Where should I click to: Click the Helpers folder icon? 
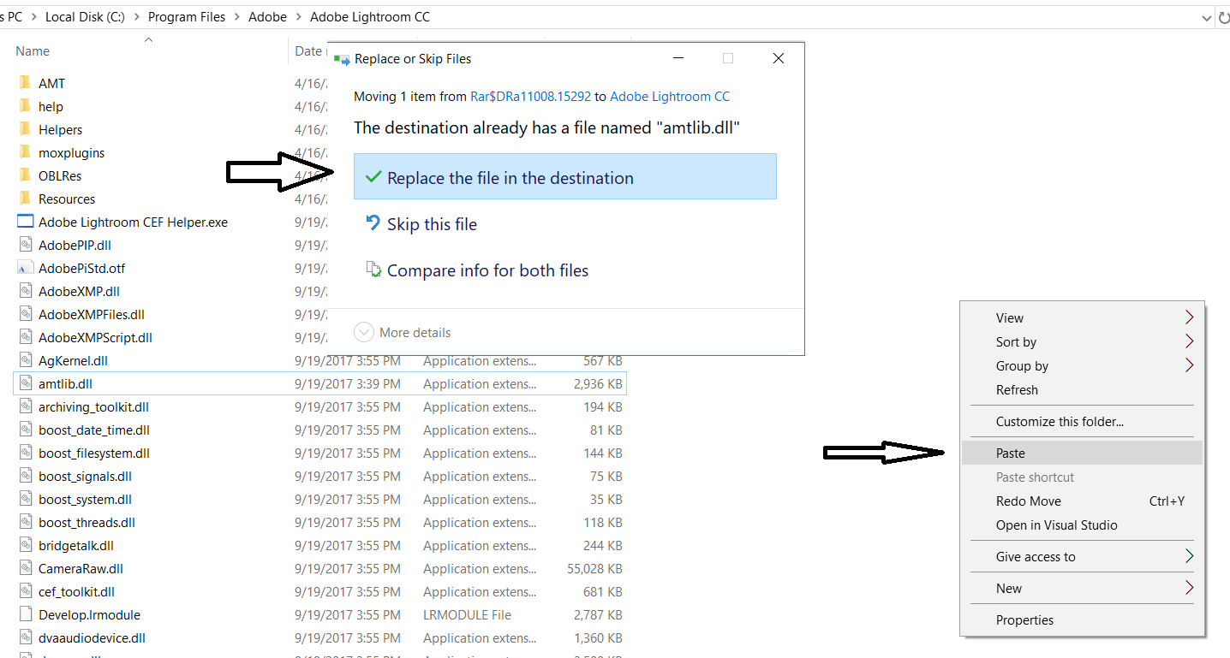click(24, 129)
